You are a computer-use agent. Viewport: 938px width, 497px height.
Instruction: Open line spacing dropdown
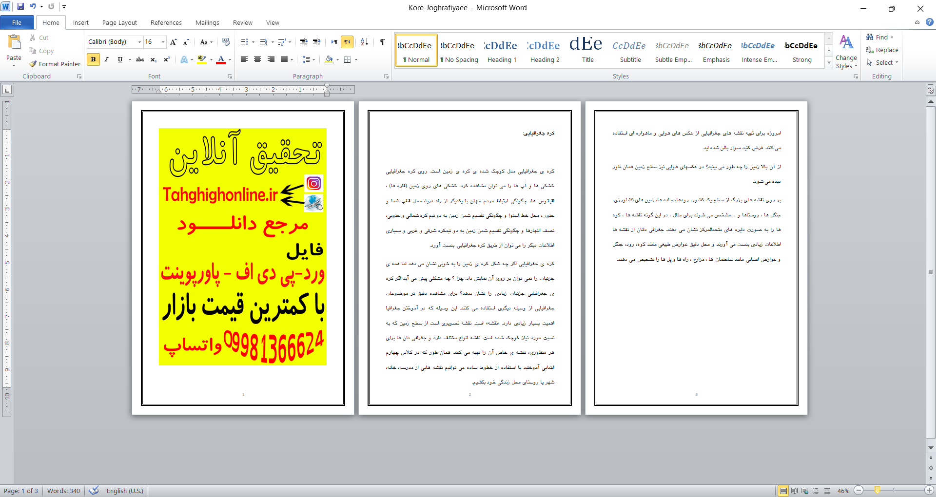click(x=309, y=59)
